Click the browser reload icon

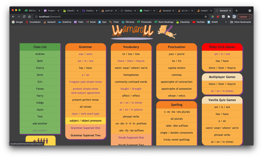(x=24, y=17)
